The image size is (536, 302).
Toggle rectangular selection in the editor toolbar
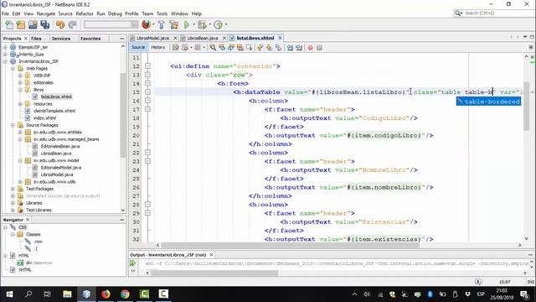click(249, 48)
